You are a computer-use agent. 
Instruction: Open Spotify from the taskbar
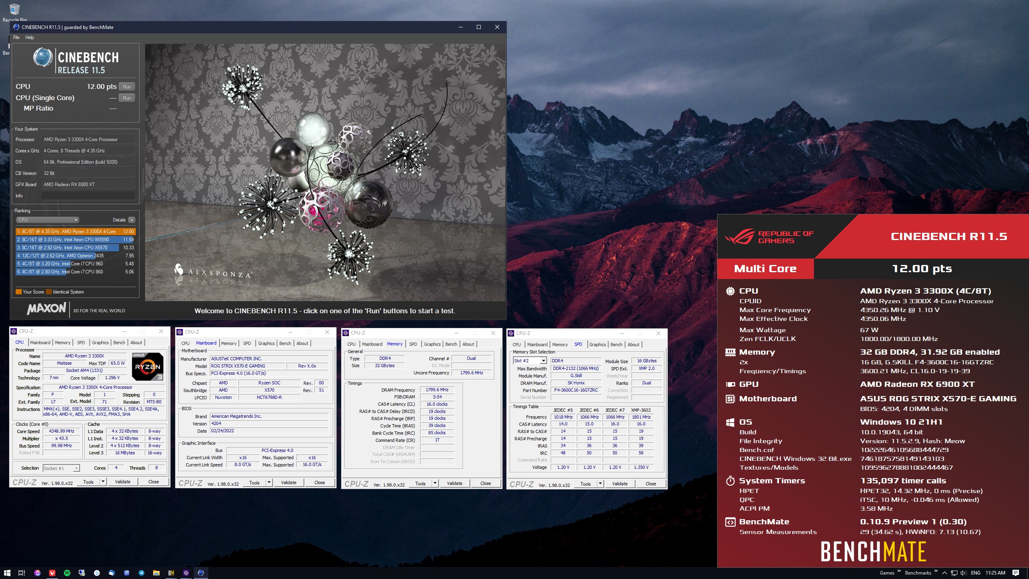pos(67,573)
